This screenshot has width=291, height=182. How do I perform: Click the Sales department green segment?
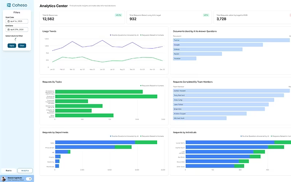(146, 142)
